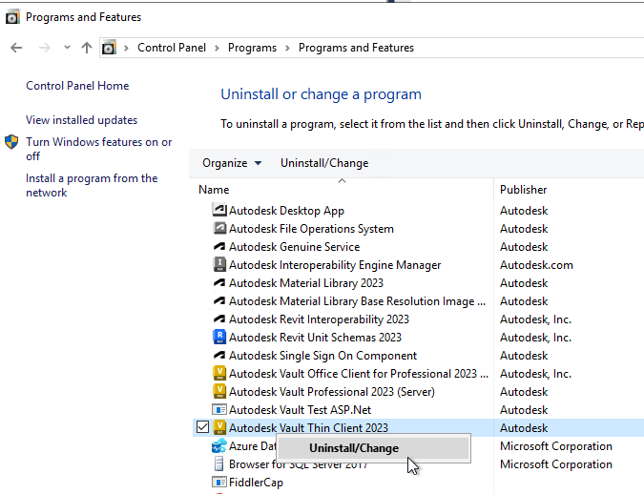Click the Windows features shield icon
The height and width of the screenshot is (494, 644).
tap(11, 142)
